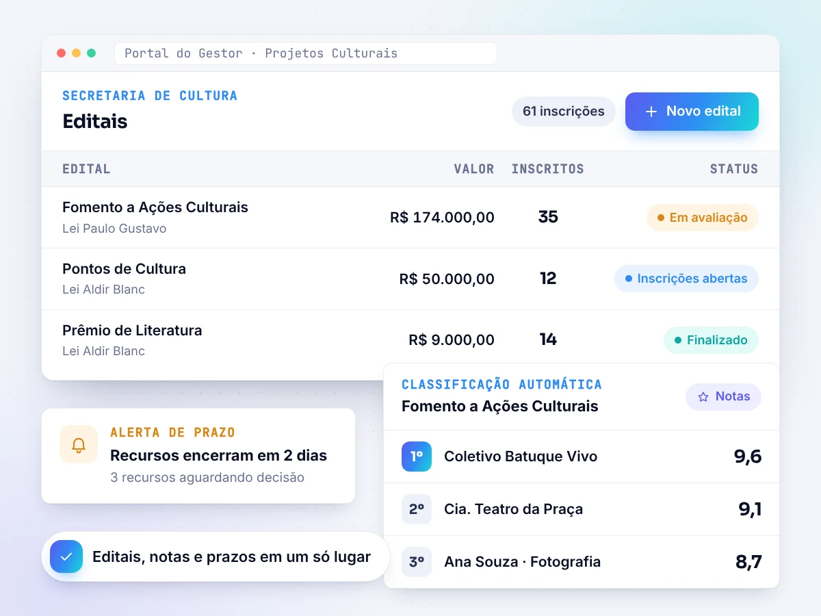
Task: Click the red close window dot
Action: (x=61, y=53)
